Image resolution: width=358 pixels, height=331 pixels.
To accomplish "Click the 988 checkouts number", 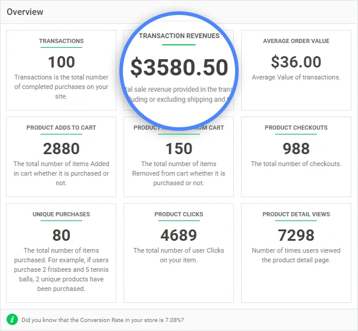I will [x=296, y=148].
